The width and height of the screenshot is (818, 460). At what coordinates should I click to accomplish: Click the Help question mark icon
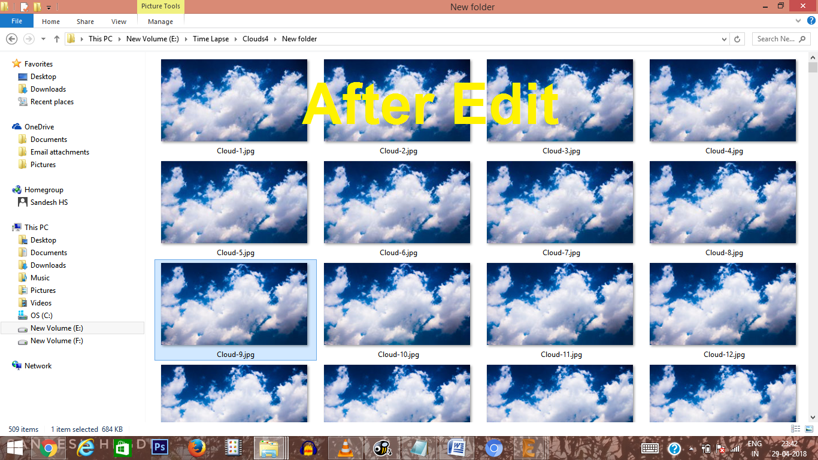point(811,21)
